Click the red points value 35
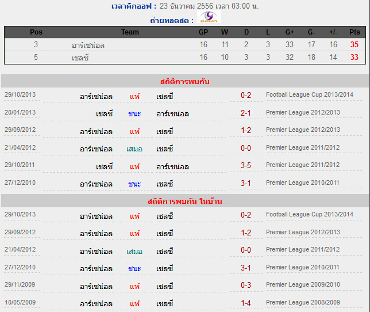This screenshot has width=370, height=312. pyautogui.click(x=354, y=44)
